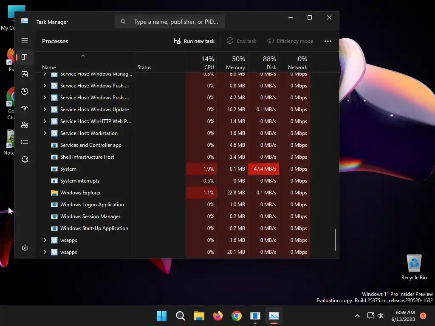The width and height of the screenshot is (435, 326).
Task: Click the Windows Explorer folder icon in the list
Action: (54, 193)
